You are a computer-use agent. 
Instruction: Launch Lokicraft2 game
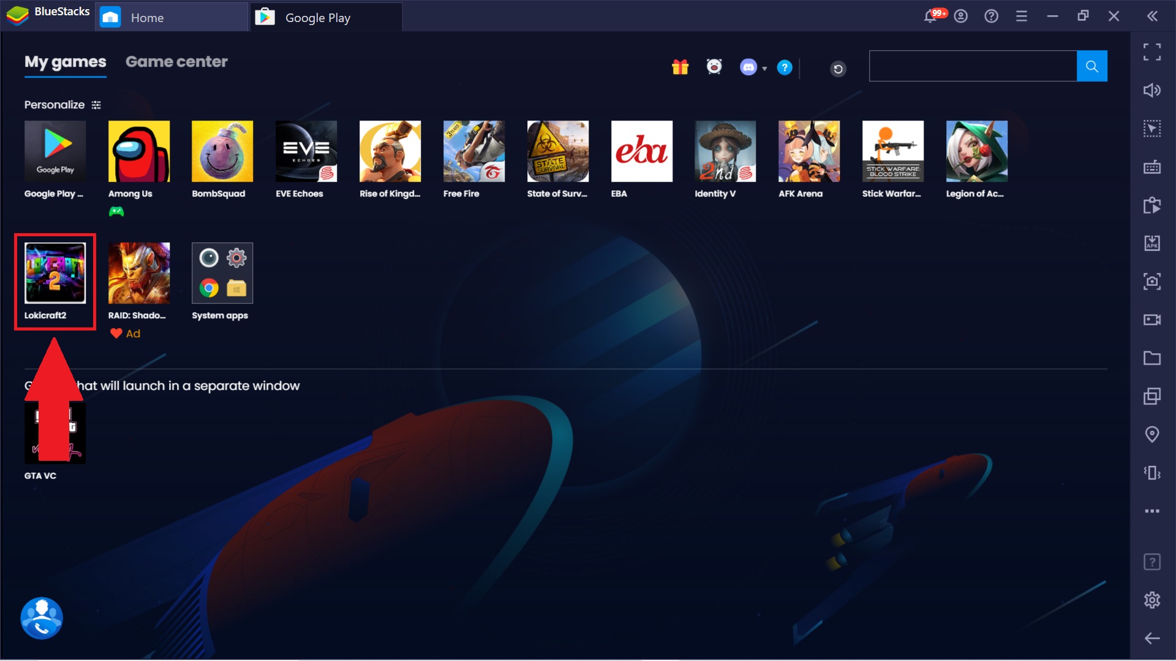(55, 273)
